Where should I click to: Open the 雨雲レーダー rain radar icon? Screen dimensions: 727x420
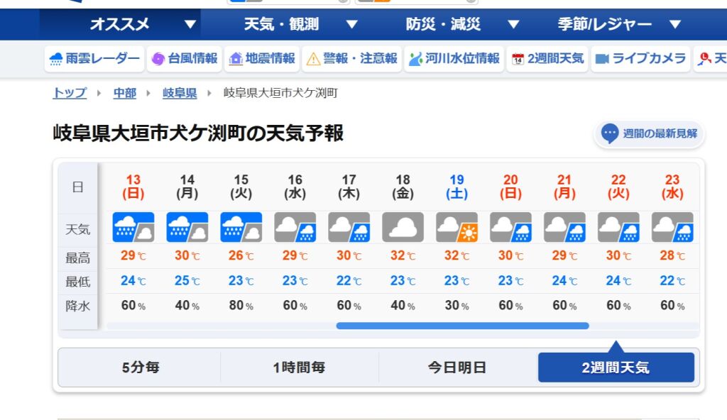point(55,59)
